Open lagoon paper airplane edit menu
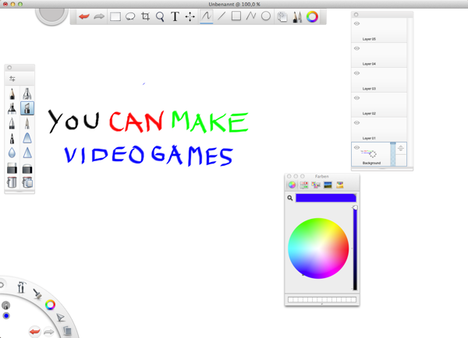Image resolution: width=468 pixels, height=338 pixels. point(60,318)
